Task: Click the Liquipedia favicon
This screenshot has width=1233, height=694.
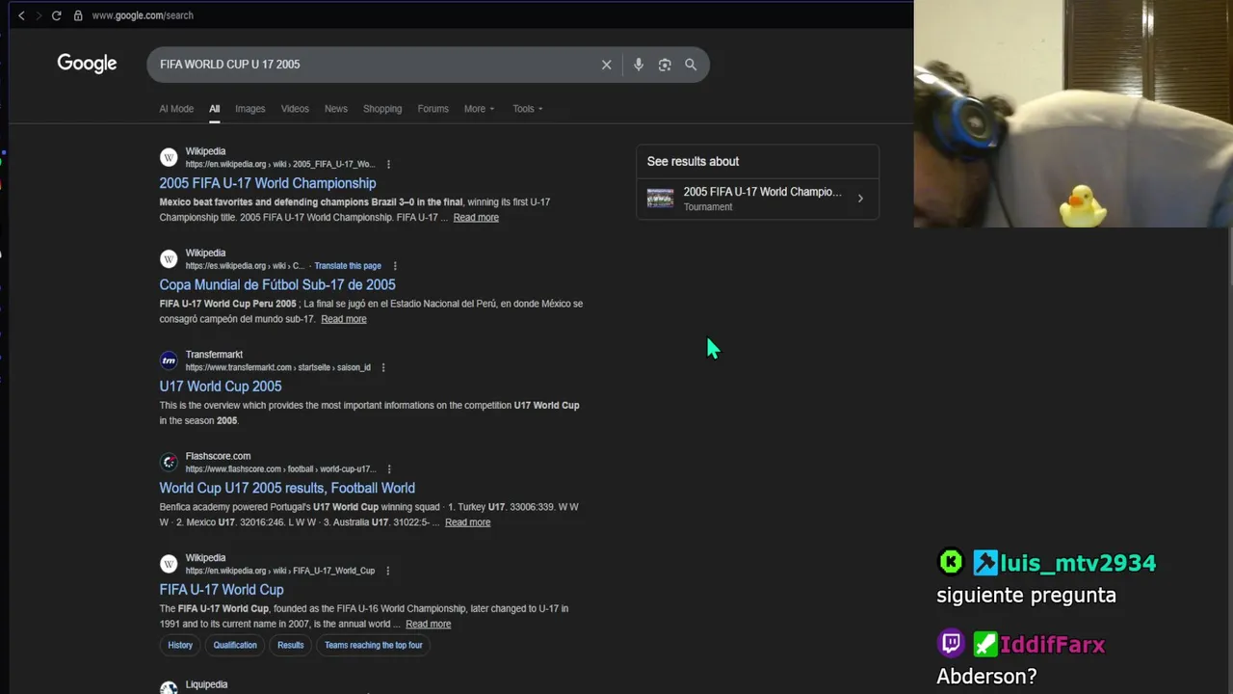Action: coord(169,687)
